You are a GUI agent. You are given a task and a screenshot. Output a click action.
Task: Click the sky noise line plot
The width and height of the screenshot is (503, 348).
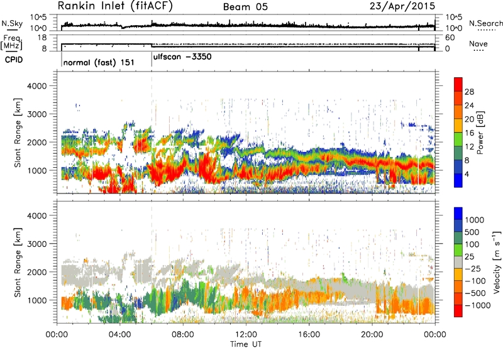(246, 23)
